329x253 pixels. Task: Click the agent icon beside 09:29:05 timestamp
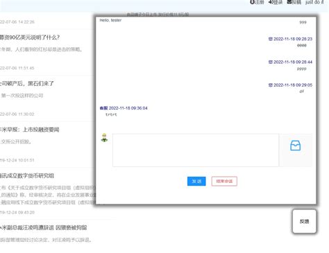pyautogui.click(x=271, y=85)
